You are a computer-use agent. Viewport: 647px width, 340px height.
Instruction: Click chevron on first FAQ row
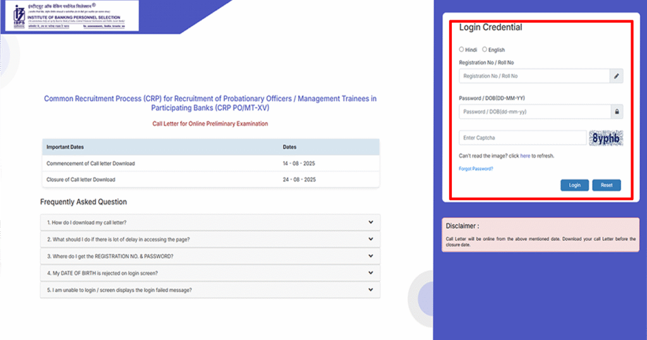[x=370, y=222]
